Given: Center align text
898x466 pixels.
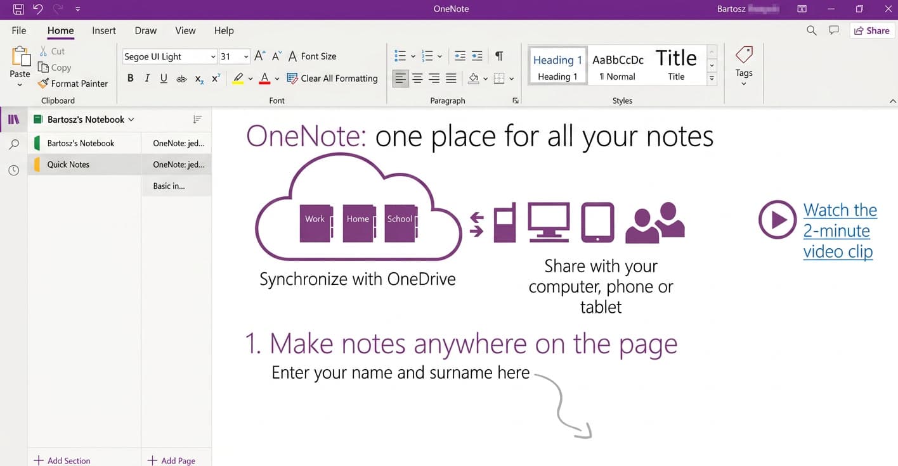Looking at the screenshot, I should coord(417,79).
